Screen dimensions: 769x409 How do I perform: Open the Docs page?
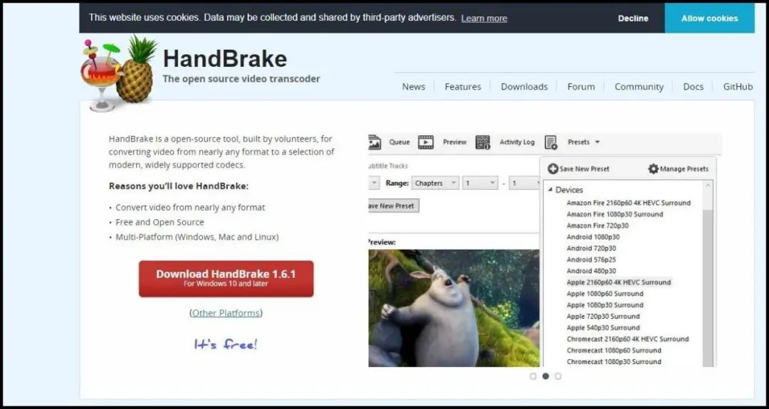pyautogui.click(x=694, y=87)
